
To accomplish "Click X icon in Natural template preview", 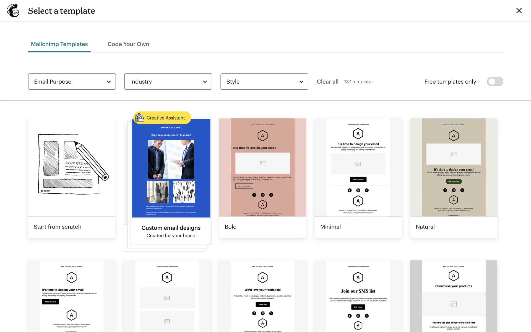I will (462, 190).
